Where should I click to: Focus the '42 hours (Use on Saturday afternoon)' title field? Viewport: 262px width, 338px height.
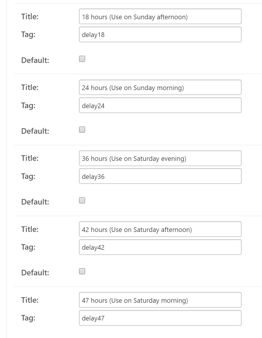[x=160, y=229]
